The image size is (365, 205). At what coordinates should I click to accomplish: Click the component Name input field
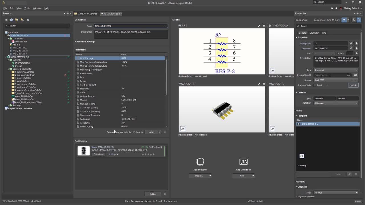[128, 26]
